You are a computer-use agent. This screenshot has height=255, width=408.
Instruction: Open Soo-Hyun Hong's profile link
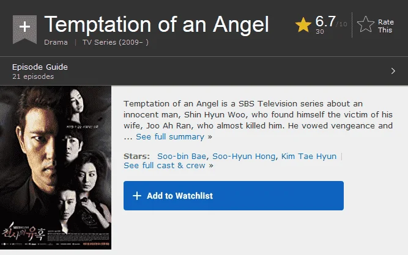click(x=244, y=156)
